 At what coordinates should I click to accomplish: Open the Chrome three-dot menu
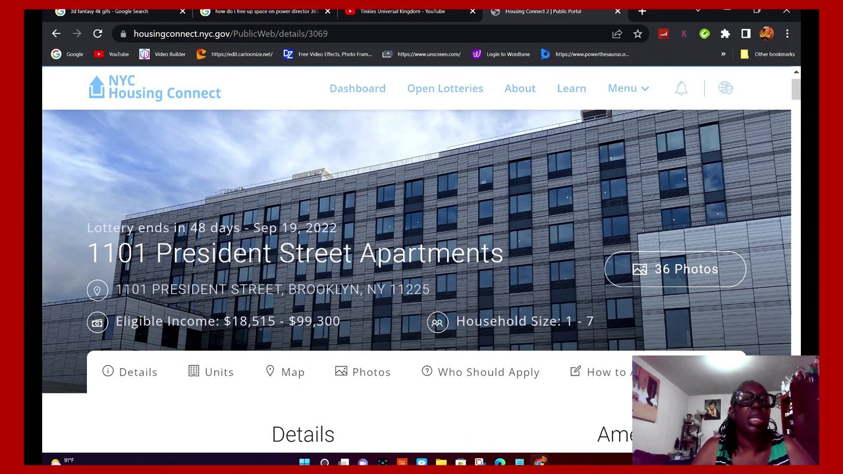(787, 34)
